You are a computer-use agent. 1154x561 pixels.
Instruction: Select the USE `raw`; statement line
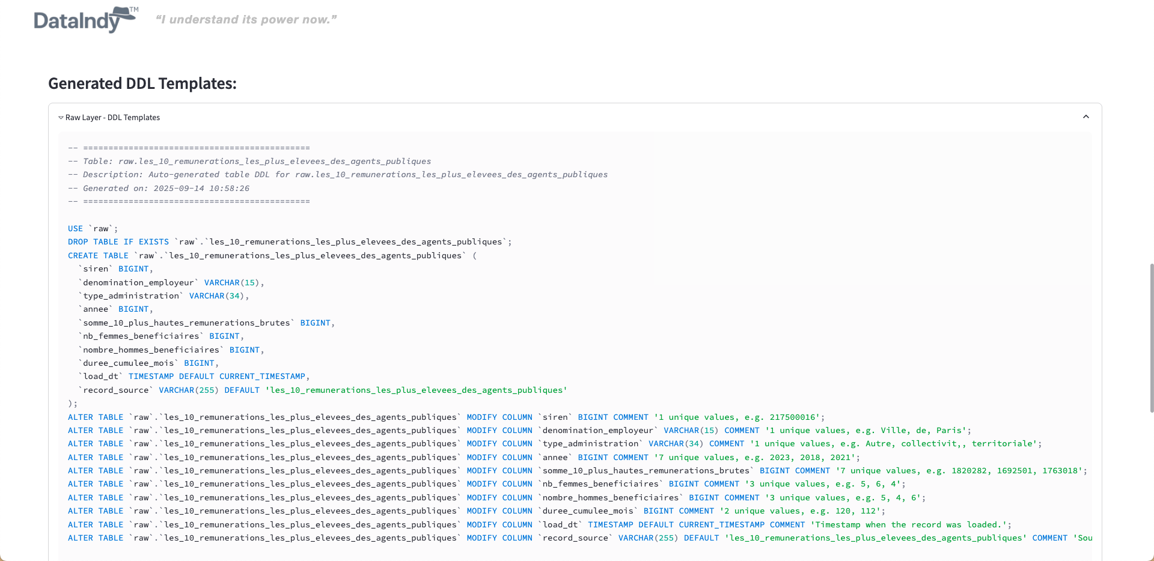tap(93, 228)
